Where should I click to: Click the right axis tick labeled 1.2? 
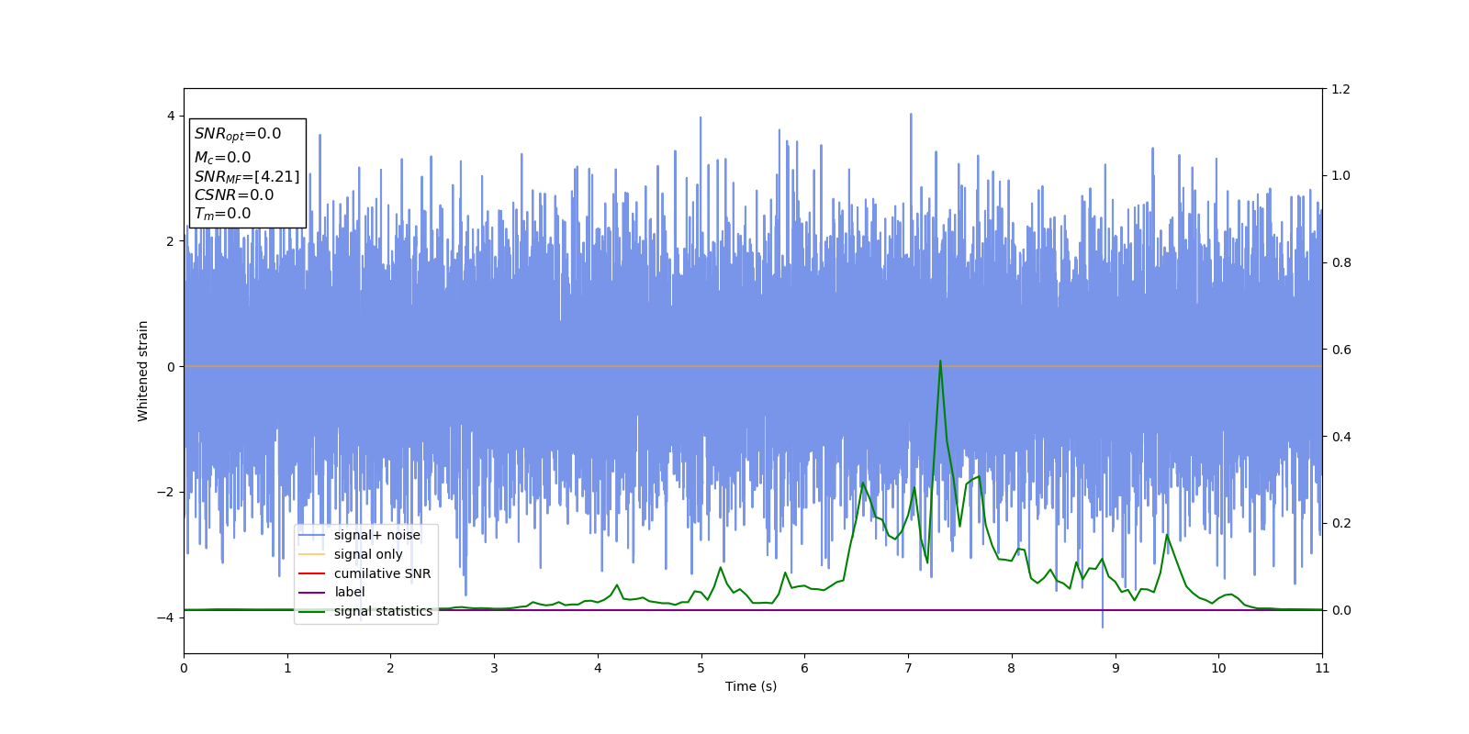1341,89
